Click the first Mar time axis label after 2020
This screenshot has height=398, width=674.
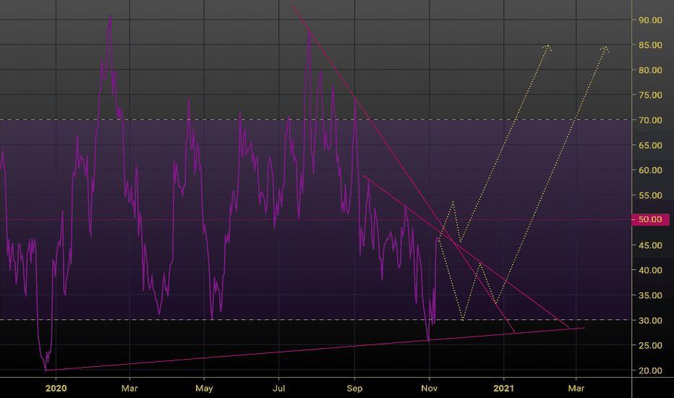pyautogui.click(x=129, y=389)
